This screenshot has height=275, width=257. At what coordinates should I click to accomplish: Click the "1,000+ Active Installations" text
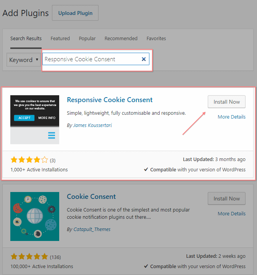point(39,169)
